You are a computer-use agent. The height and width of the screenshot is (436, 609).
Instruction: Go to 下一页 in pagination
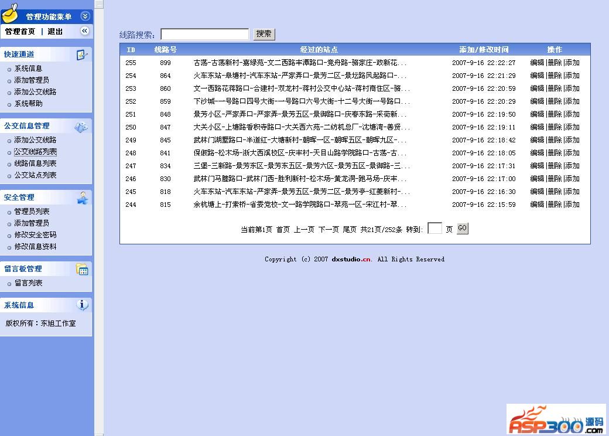pos(329,230)
